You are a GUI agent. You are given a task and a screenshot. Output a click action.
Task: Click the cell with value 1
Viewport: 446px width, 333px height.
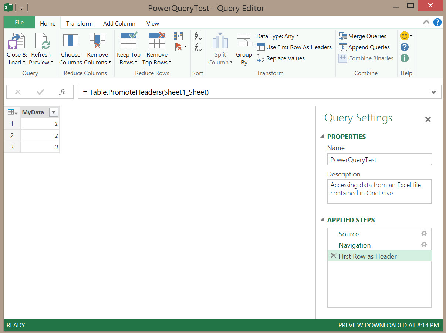point(40,124)
